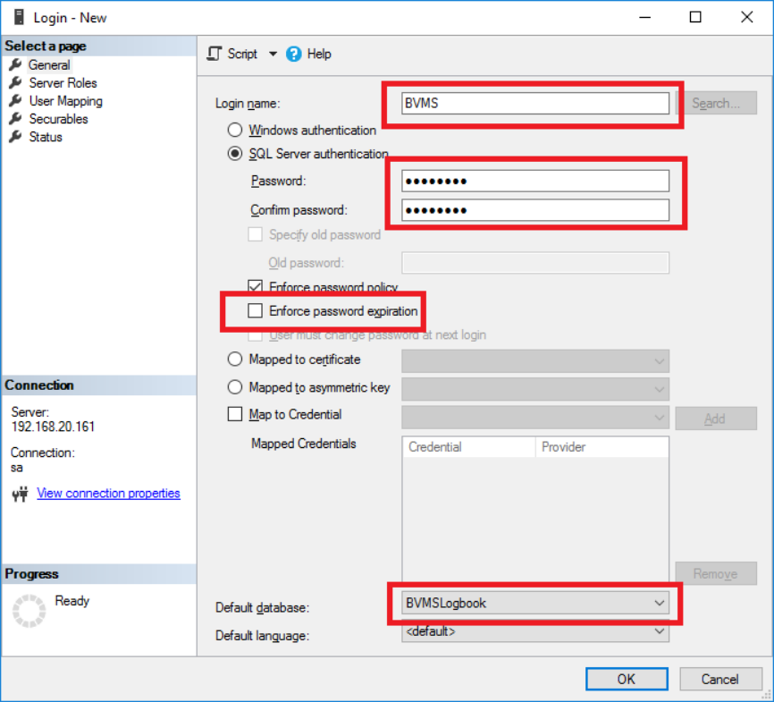This screenshot has width=774, height=702.
Task: Click the Remove credential button
Action: coord(716,573)
